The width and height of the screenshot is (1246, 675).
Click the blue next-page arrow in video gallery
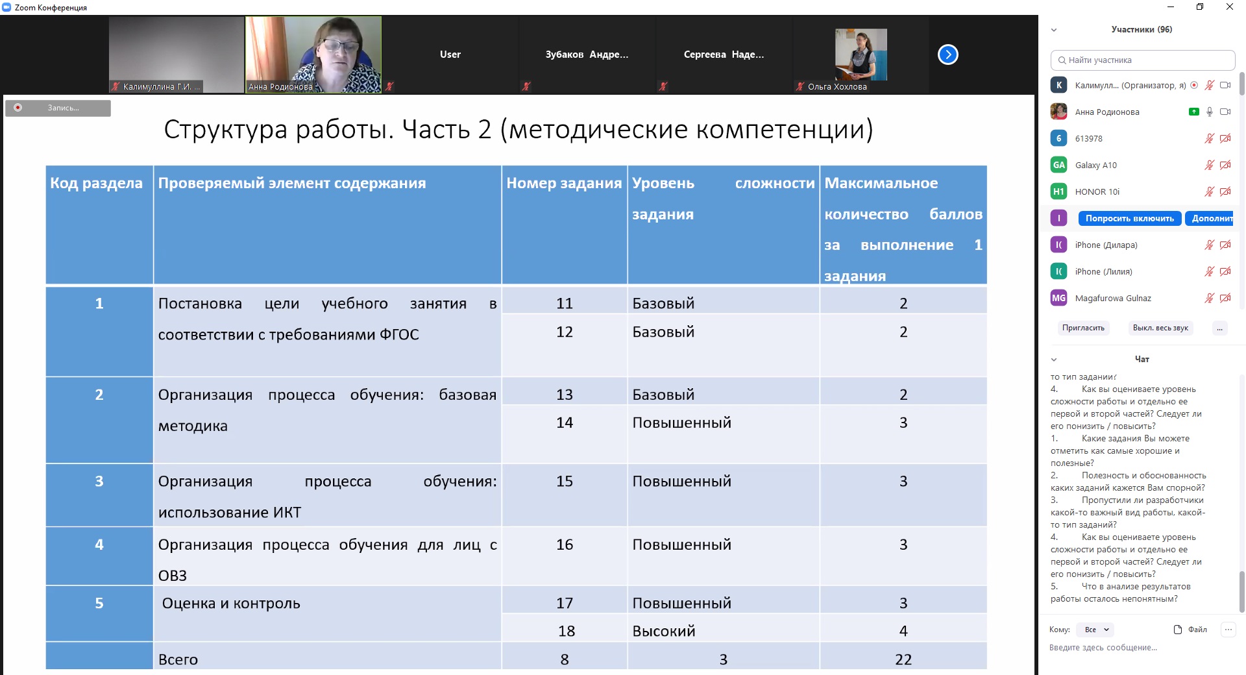(x=947, y=55)
